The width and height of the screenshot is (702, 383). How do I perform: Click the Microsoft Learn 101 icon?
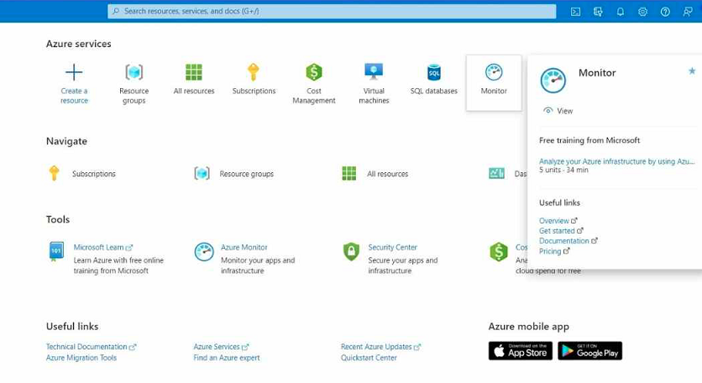56,251
